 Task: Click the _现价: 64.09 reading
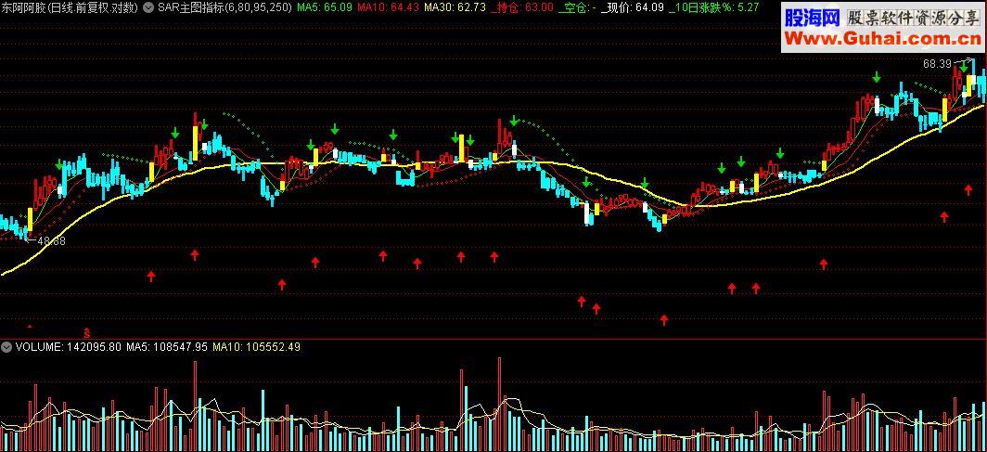coord(632,7)
